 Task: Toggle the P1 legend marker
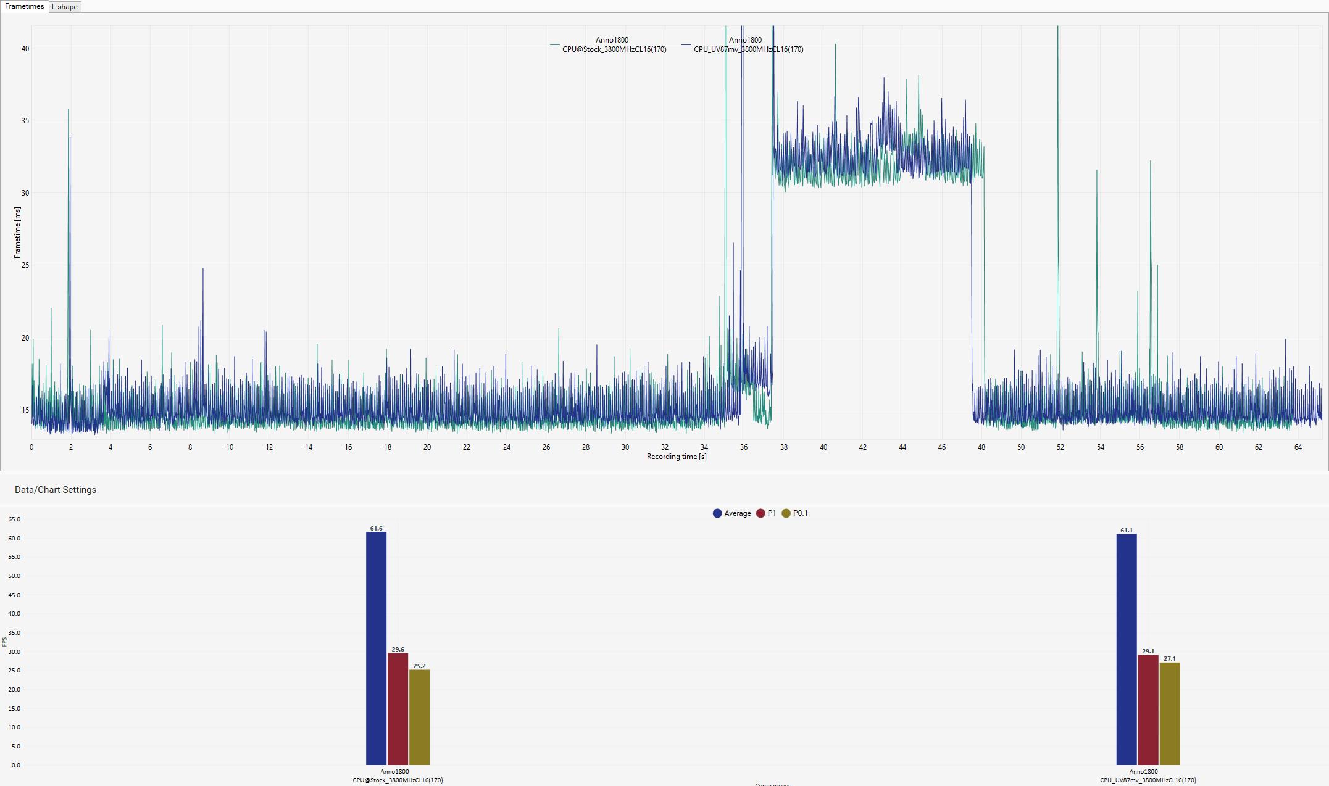click(760, 513)
